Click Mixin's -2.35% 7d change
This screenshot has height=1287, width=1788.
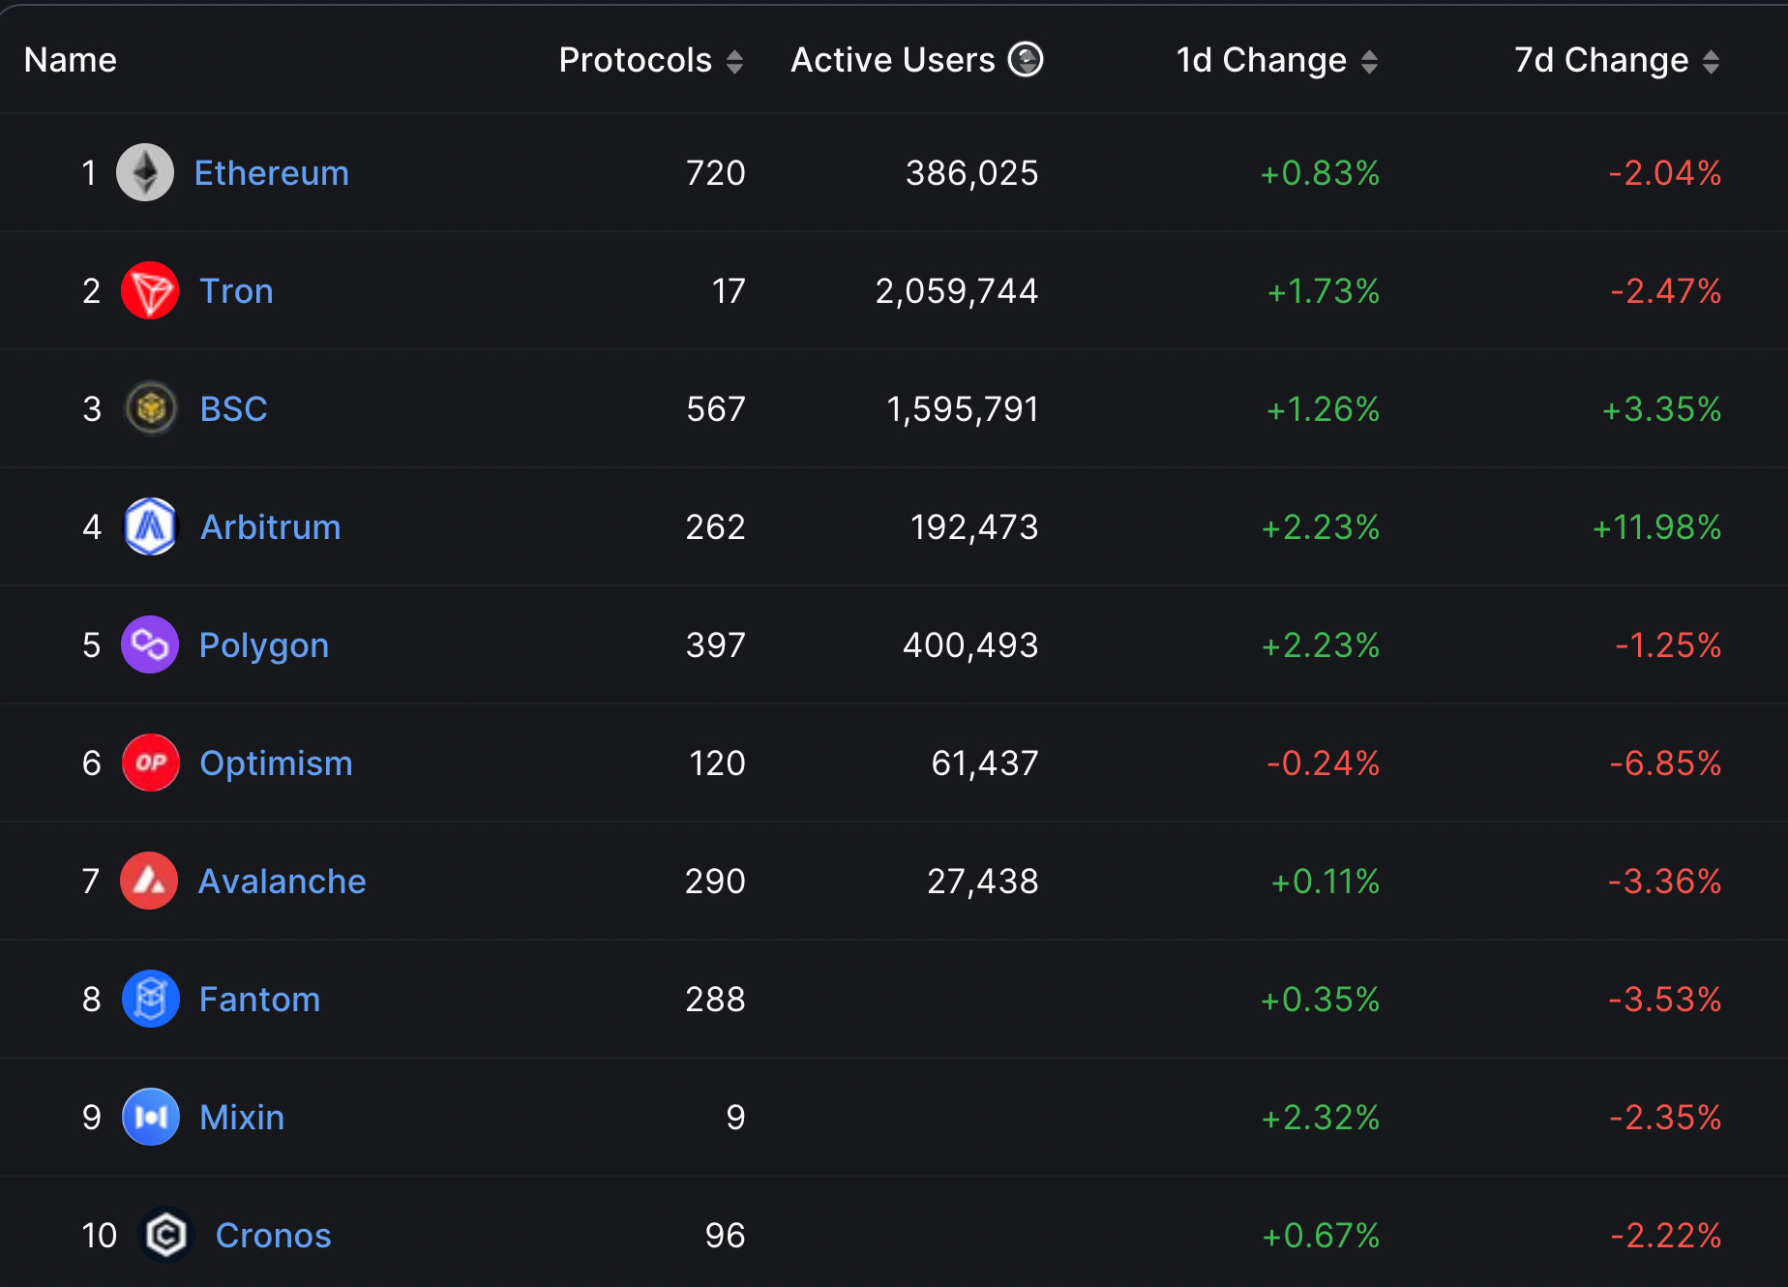click(1665, 1118)
